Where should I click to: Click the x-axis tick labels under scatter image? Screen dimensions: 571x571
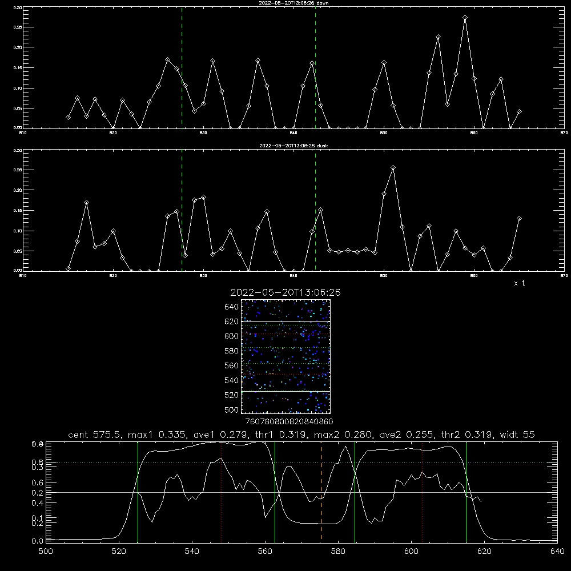(x=289, y=422)
